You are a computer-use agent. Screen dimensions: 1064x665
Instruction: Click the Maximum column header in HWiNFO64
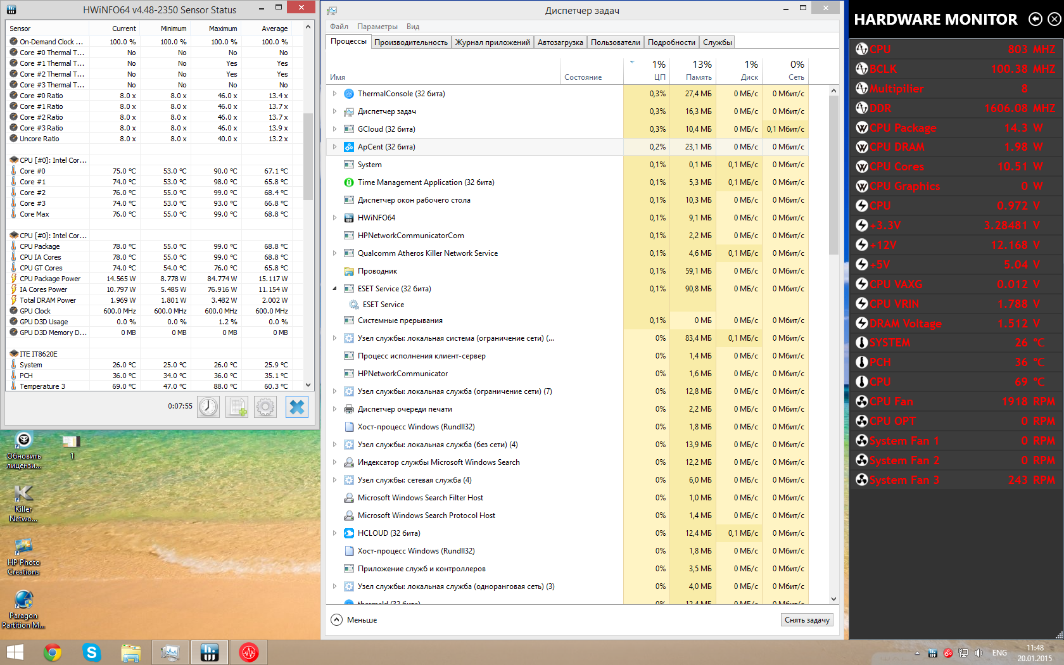(216, 28)
